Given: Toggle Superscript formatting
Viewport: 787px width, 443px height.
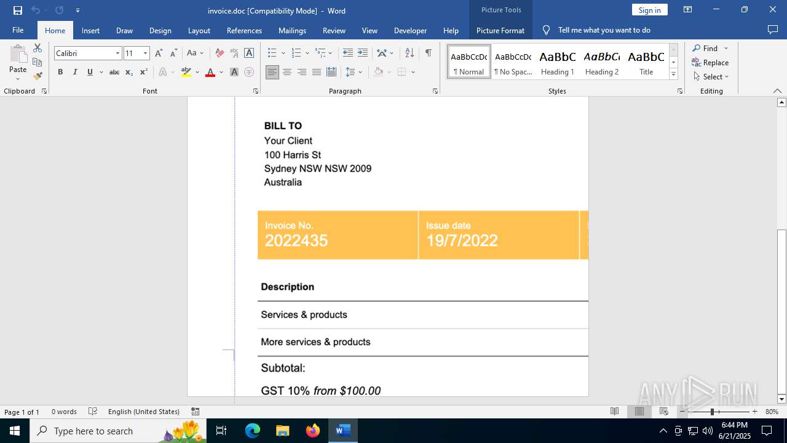Looking at the screenshot, I should pyautogui.click(x=144, y=72).
